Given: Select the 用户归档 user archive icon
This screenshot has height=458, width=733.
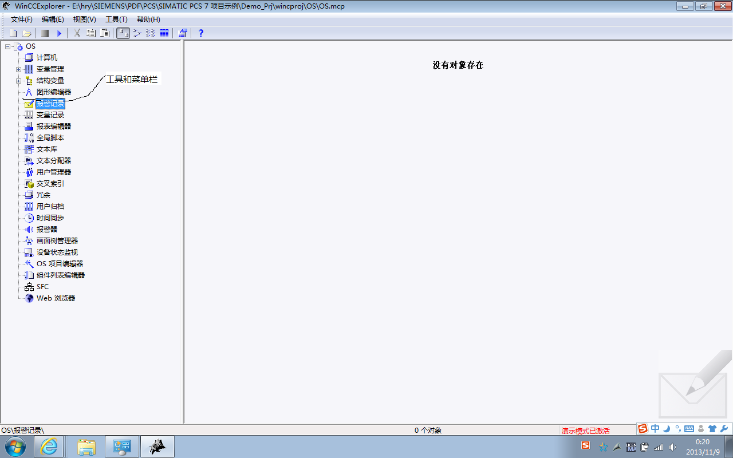Looking at the screenshot, I should point(29,207).
